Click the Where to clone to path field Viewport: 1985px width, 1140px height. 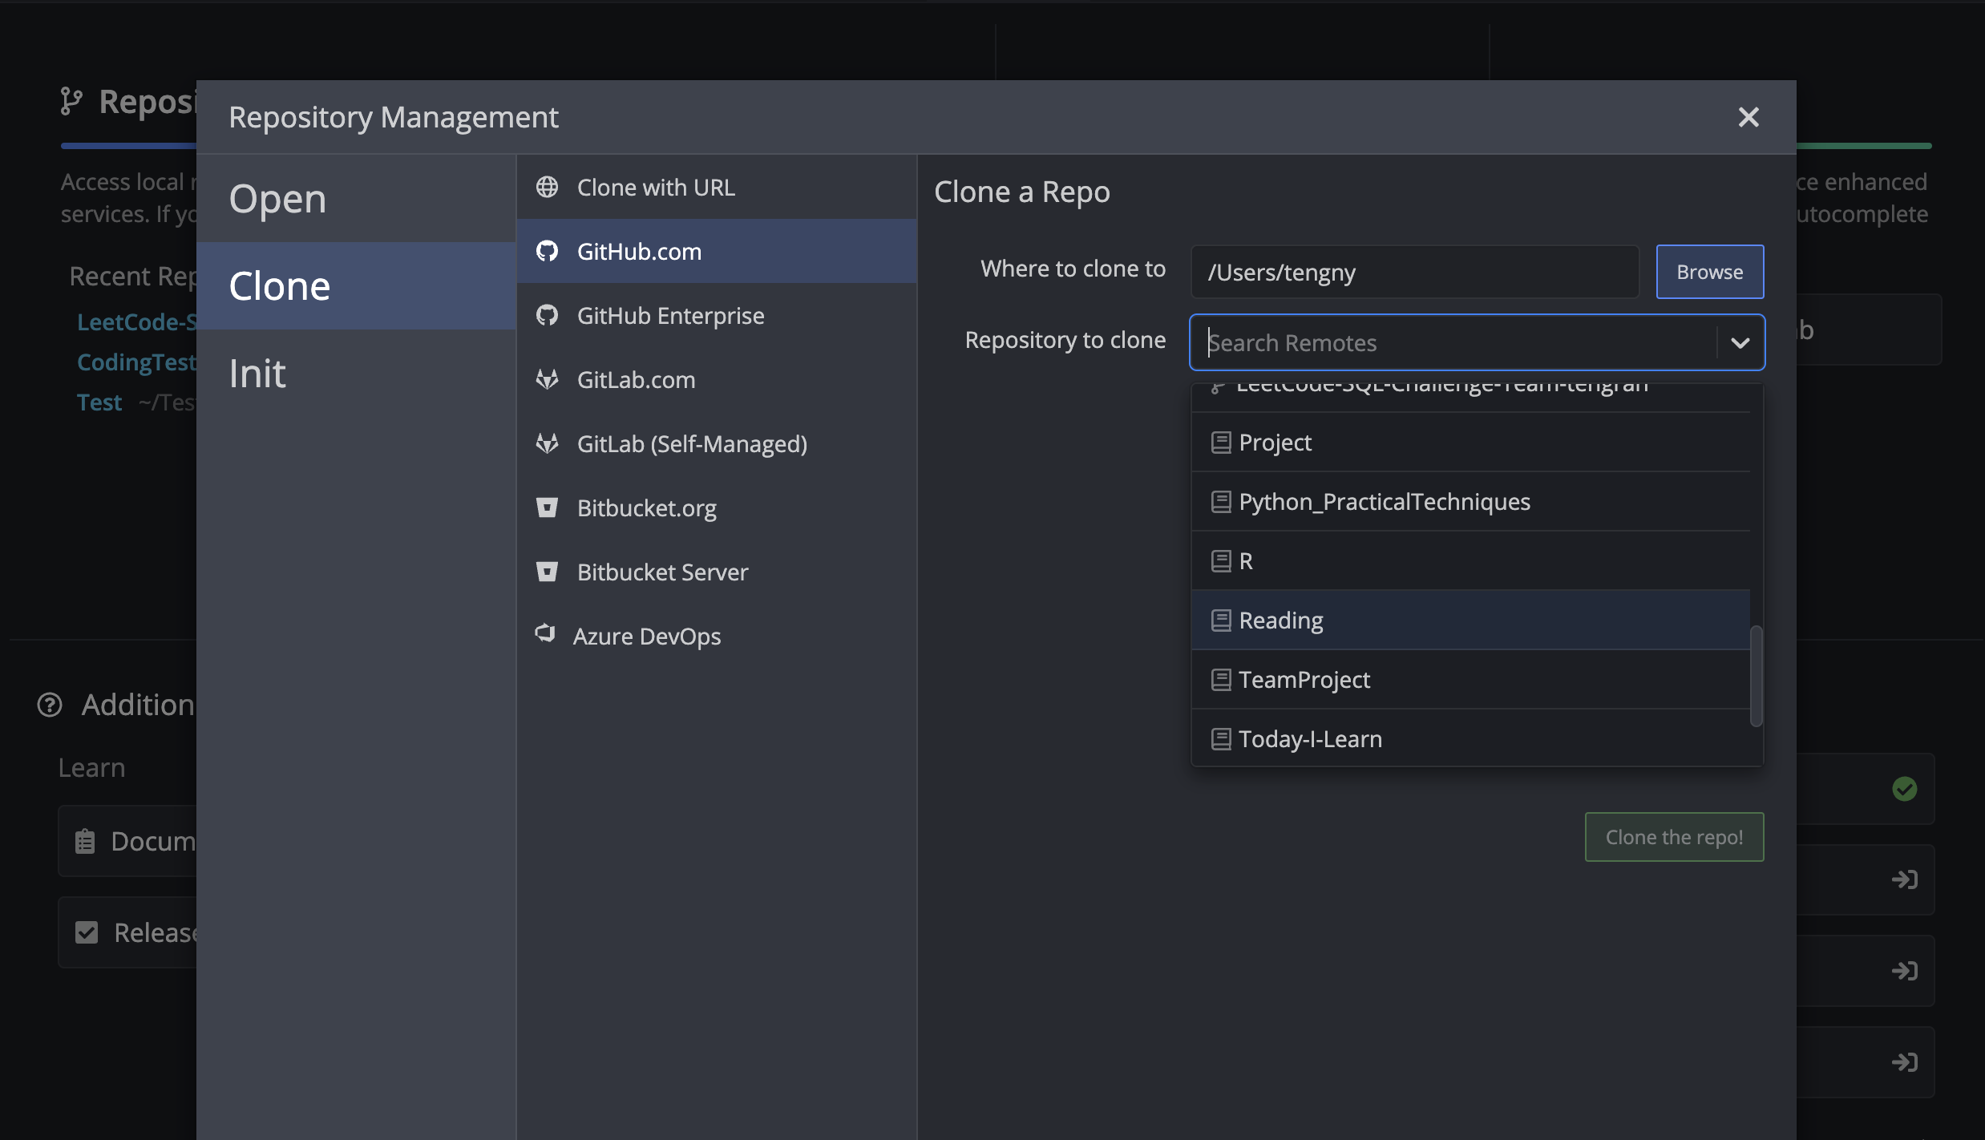(1414, 272)
